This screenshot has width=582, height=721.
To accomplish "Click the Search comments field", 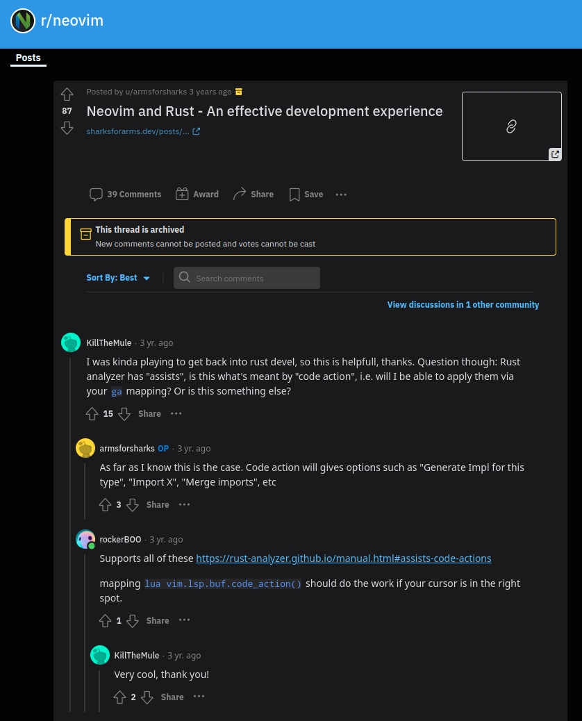I will pyautogui.click(x=247, y=278).
